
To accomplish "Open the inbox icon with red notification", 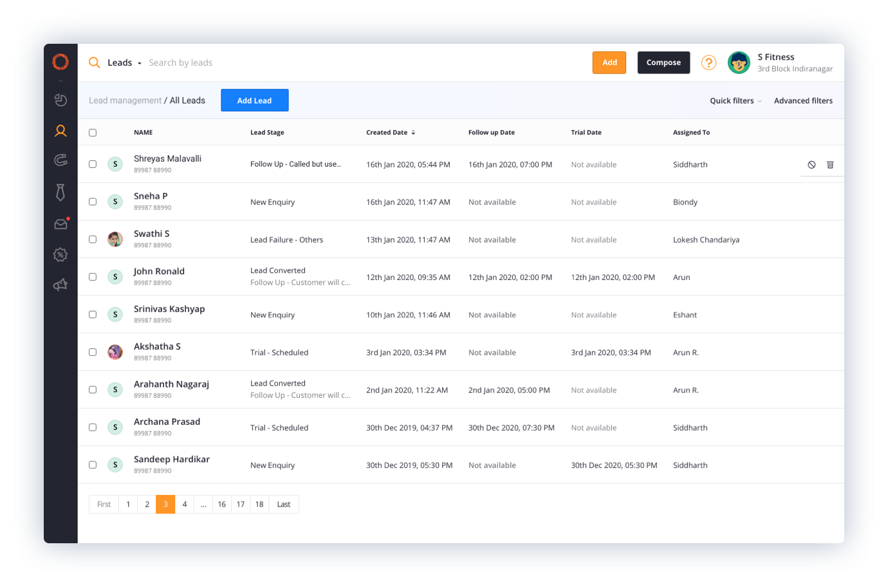I will click(60, 224).
